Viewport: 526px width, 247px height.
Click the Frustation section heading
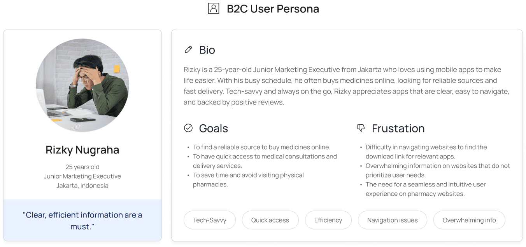398,128
